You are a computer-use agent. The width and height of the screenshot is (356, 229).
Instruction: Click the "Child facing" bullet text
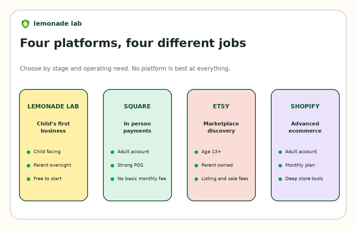(47, 152)
